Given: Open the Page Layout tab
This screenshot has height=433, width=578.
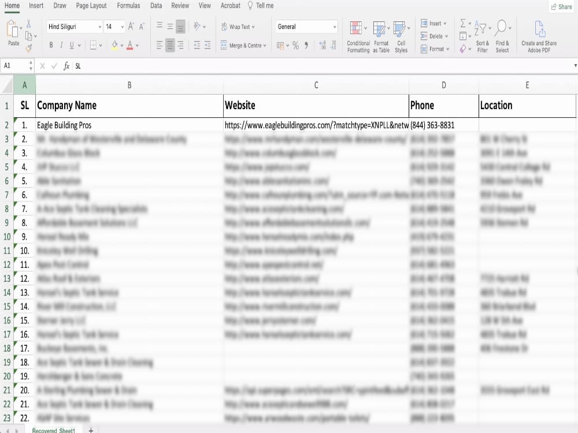Looking at the screenshot, I should pos(91,6).
